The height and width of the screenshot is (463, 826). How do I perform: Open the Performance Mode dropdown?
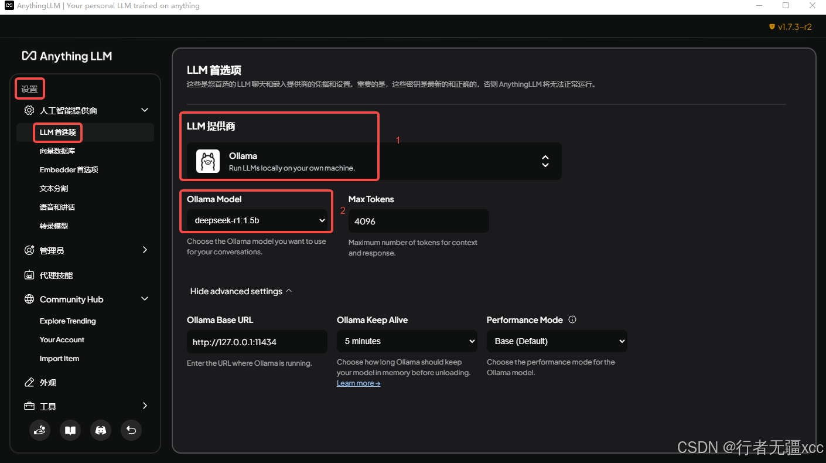point(557,341)
